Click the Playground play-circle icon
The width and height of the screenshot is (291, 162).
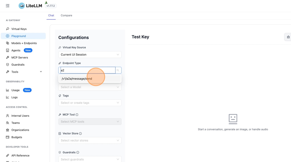(x=8, y=36)
